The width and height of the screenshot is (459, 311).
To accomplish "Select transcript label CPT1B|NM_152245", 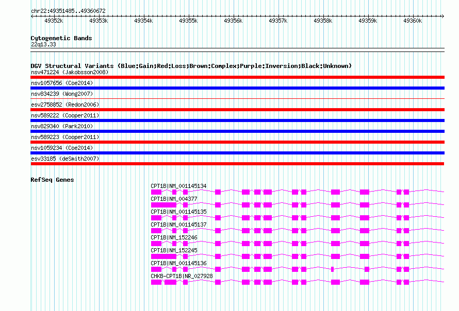I will [x=174, y=250].
